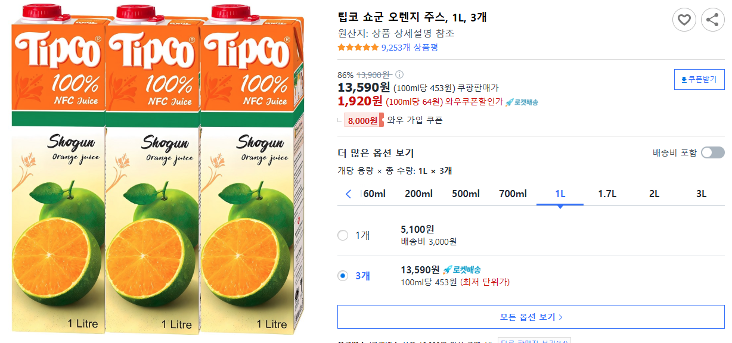Click the left chevron to scroll volume options
This screenshot has height=343, width=732.
tap(348, 193)
